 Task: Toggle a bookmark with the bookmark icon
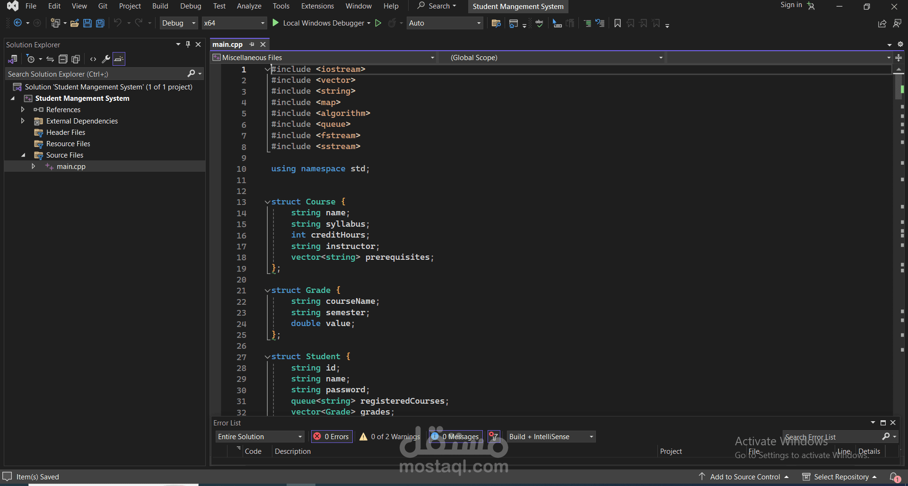point(617,23)
